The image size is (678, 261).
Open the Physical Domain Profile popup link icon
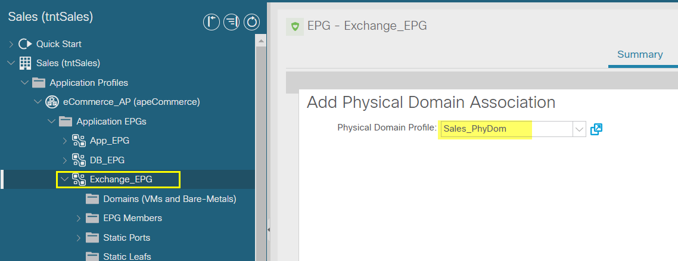[596, 129]
